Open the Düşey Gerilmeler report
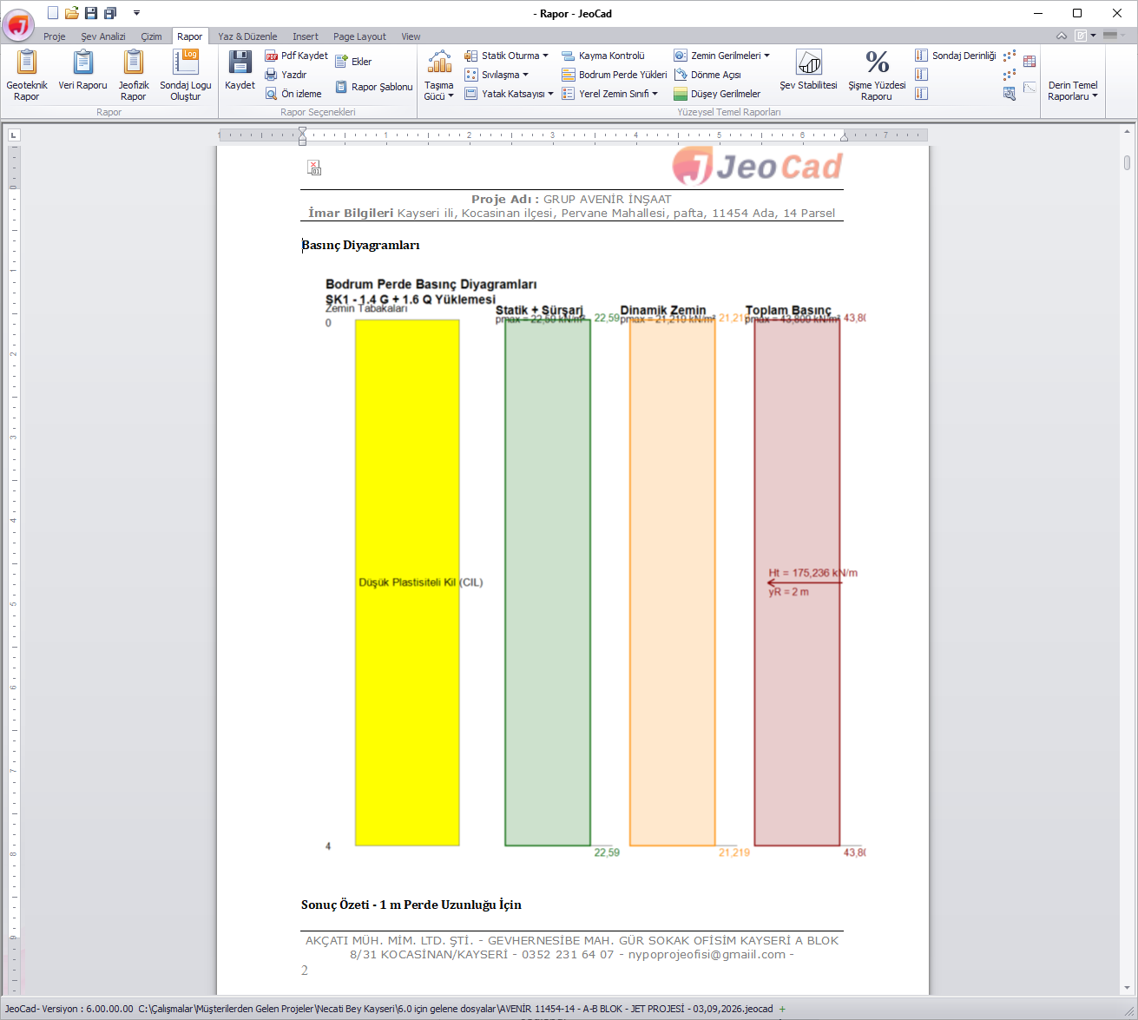This screenshot has width=1138, height=1020. pyautogui.click(x=717, y=94)
